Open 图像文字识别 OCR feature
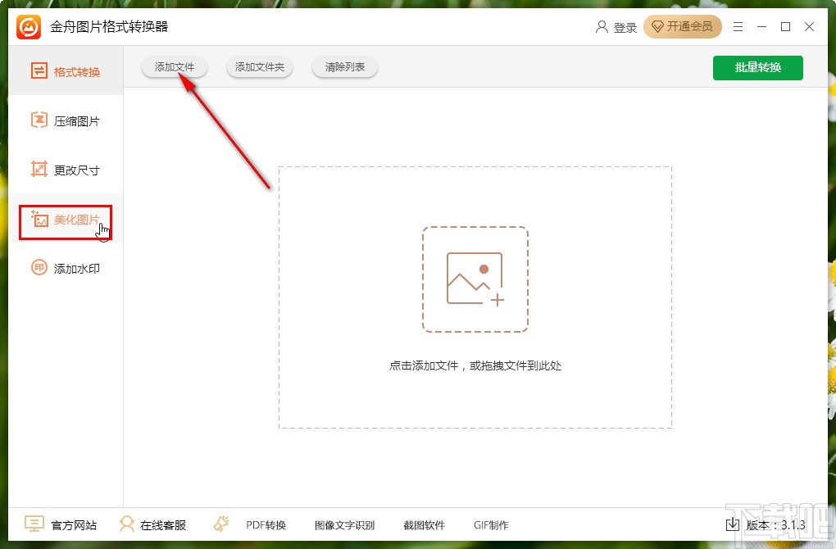Screen dimensions: 836x549 click(x=343, y=524)
